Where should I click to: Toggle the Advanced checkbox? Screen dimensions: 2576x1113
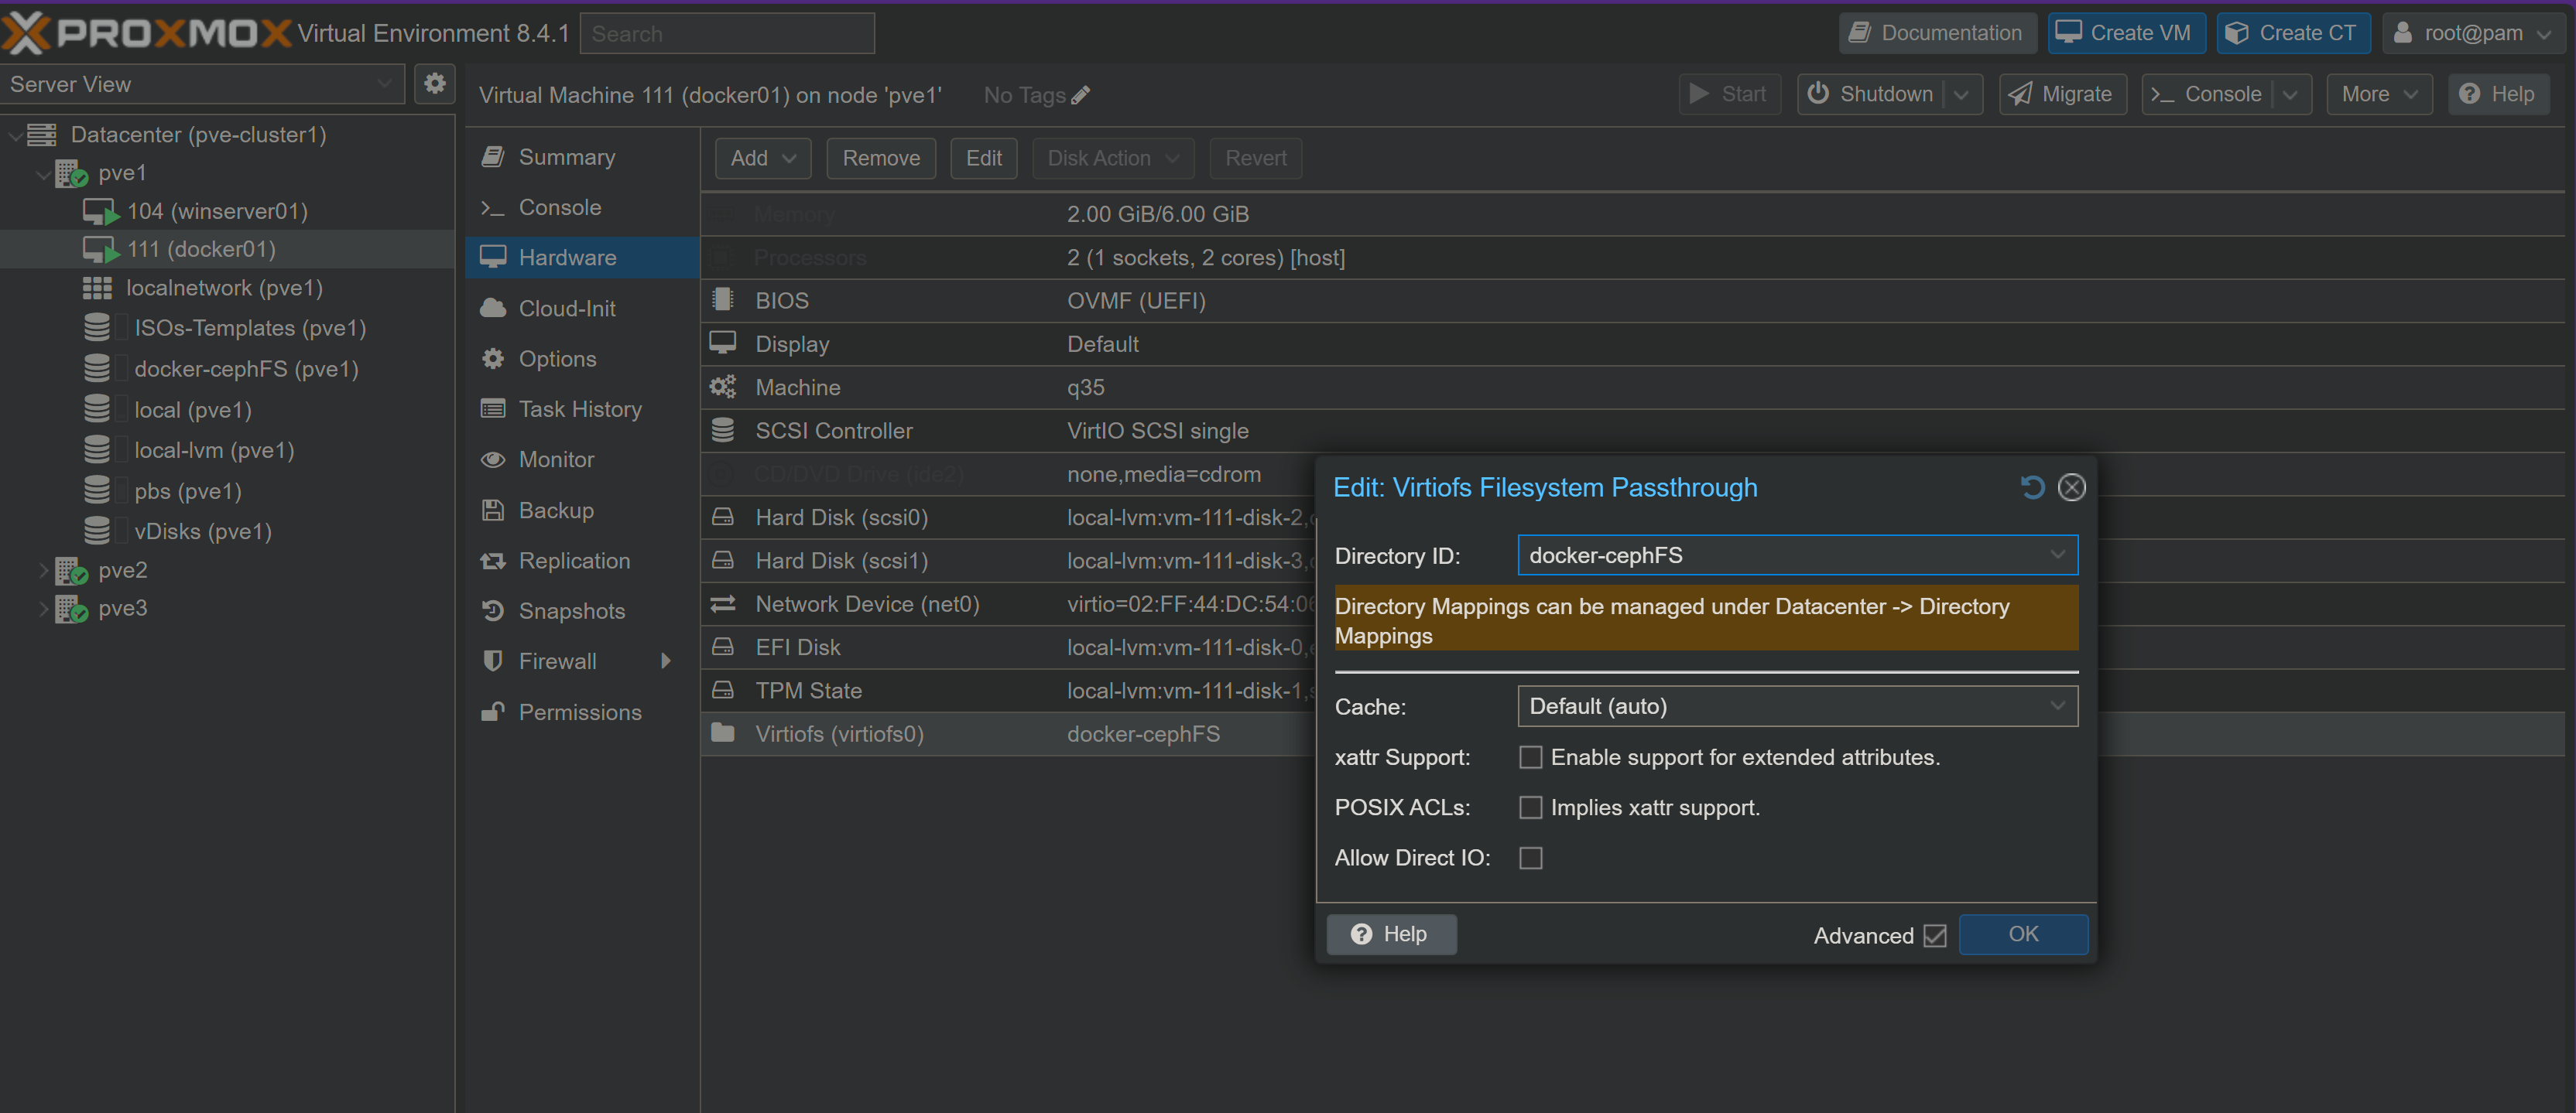(x=1934, y=935)
